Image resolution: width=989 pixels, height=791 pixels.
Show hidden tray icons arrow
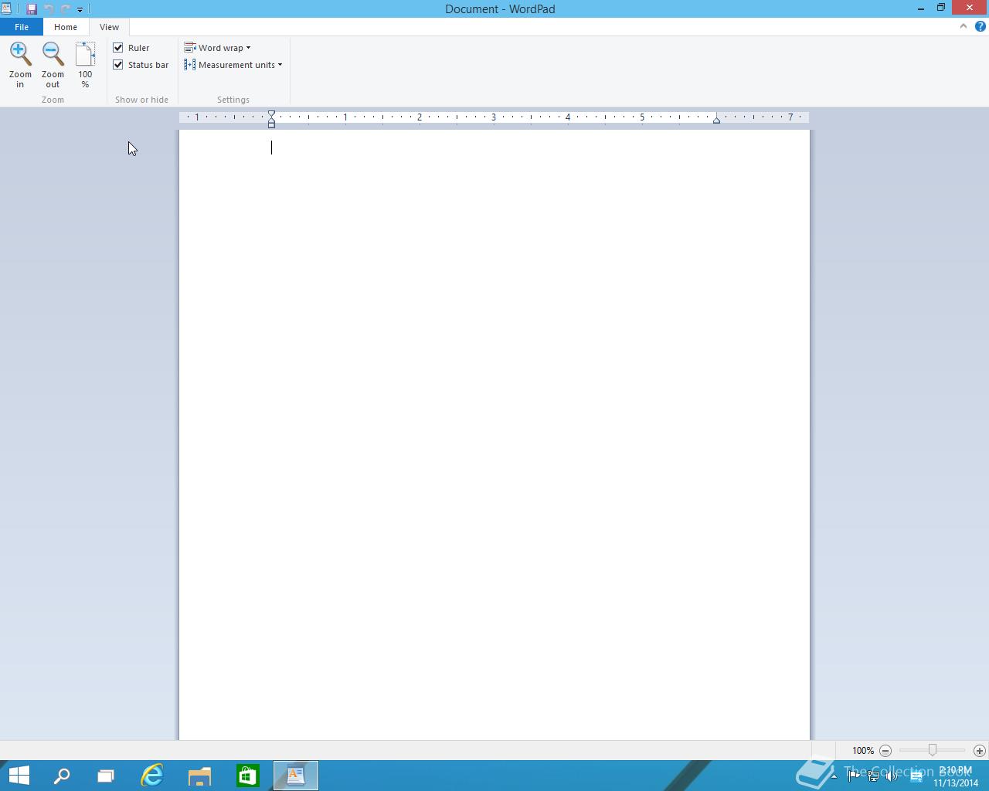[834, 776]
